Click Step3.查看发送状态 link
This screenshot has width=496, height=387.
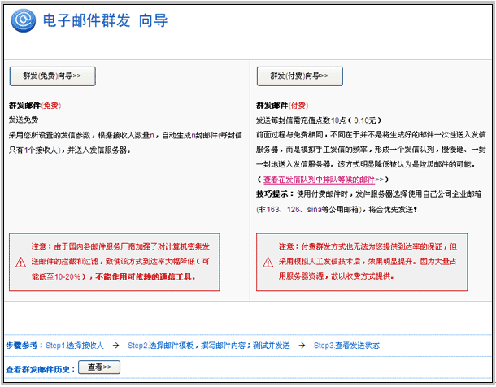click(x=346, y=346)
